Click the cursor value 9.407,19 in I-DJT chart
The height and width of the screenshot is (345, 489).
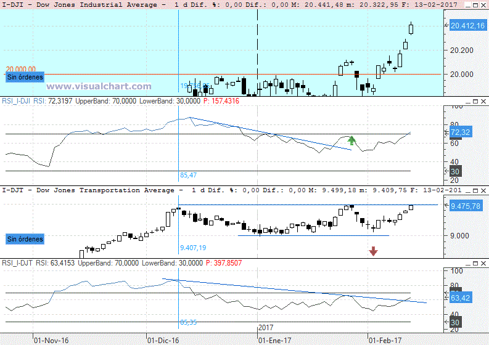click(x=193, y=248)
